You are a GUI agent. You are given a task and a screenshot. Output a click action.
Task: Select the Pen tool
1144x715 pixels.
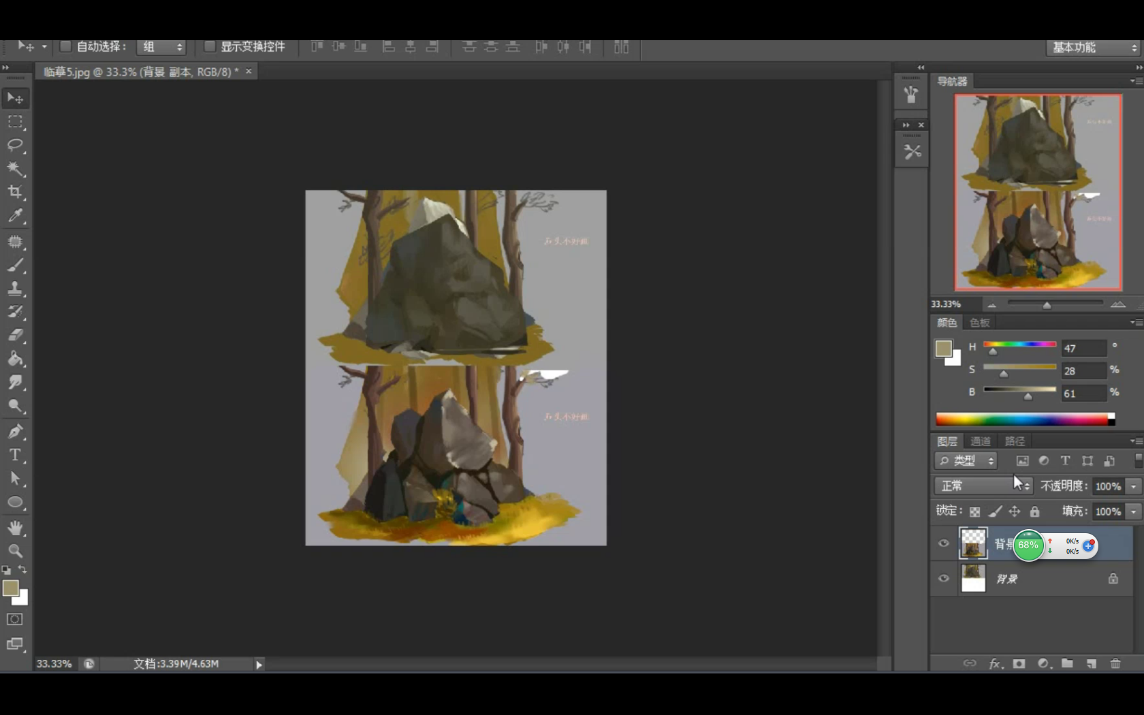[x=15, y=431]
